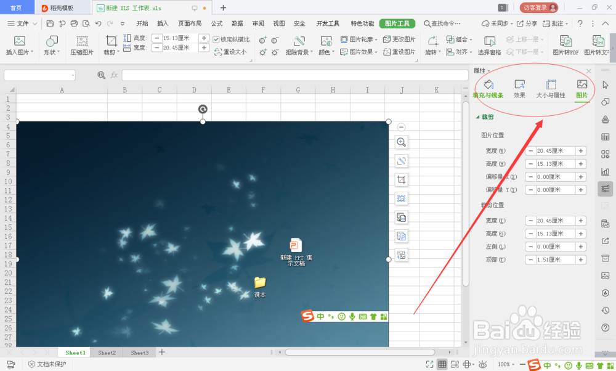Open Page Layout (页面布局) tab
This screenshot has width=616, height=371.
[190, 23]
